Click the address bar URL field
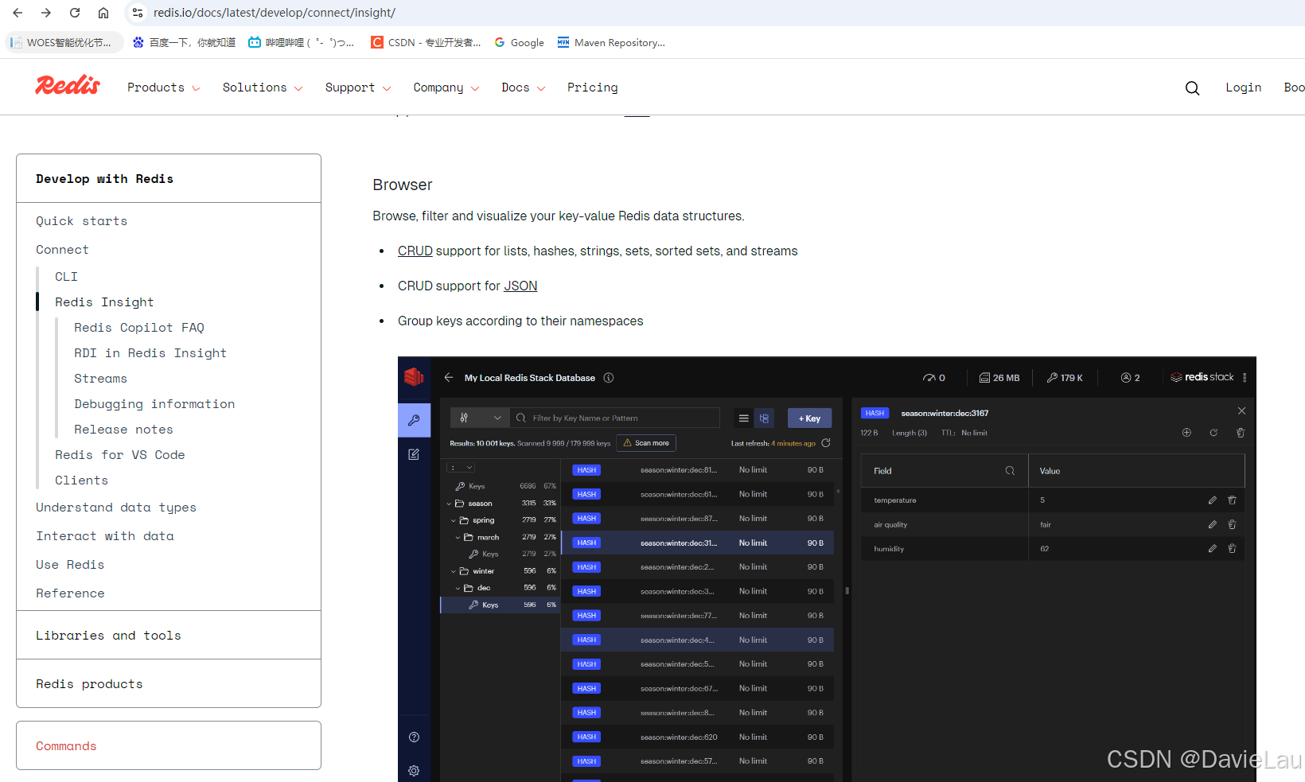 tap(275, 13)
